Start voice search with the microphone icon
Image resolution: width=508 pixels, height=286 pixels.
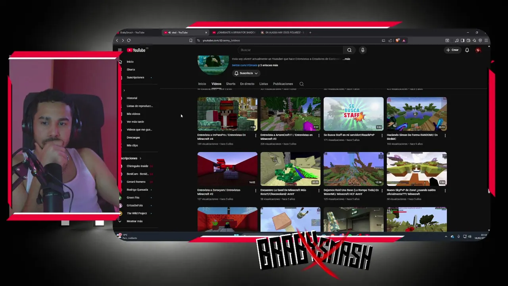click(362, 50)
